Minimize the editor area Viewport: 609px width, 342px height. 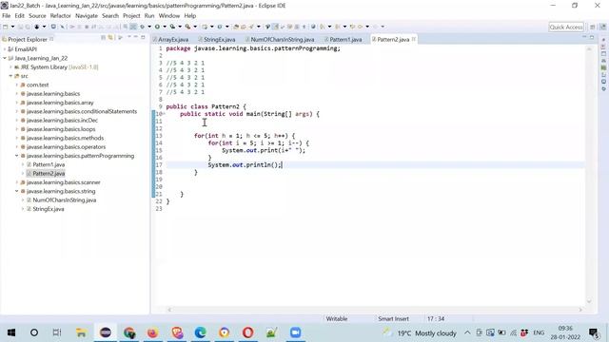tap(584, 37)
